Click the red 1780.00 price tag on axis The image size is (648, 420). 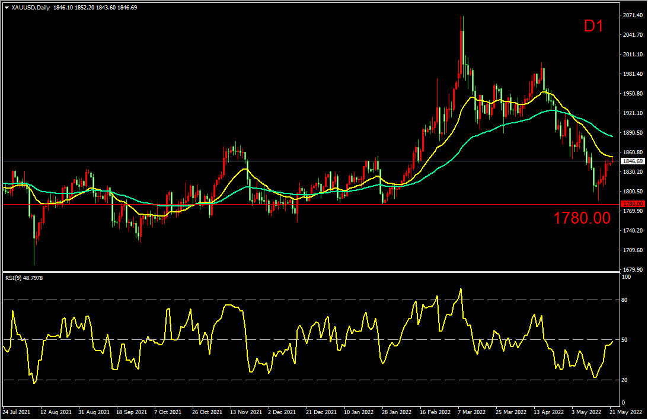633,204
